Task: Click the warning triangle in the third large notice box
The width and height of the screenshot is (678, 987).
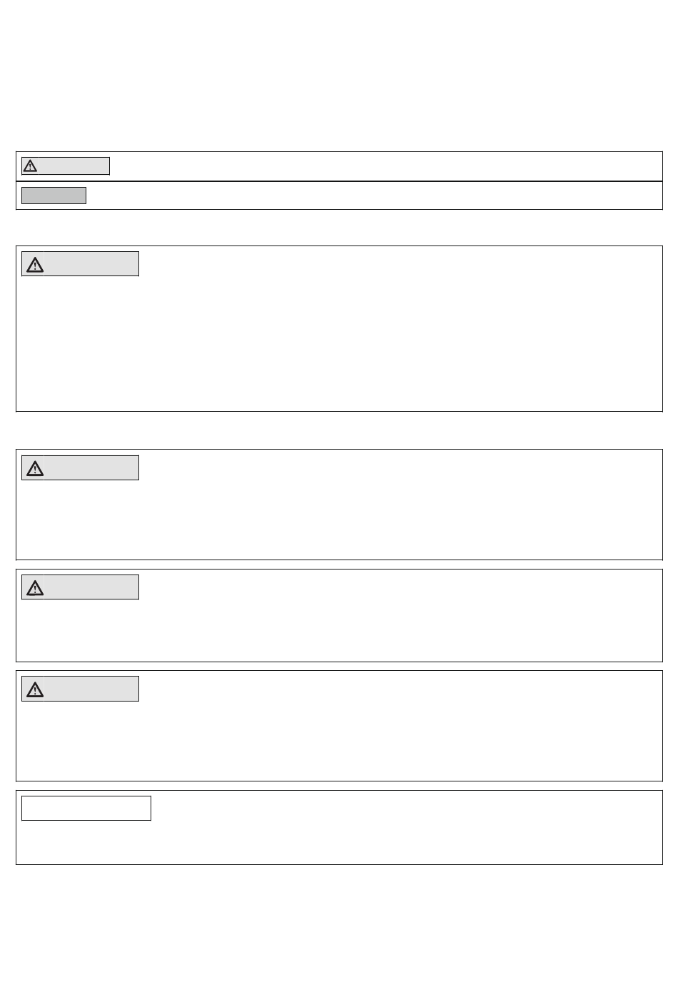Action: coord(35,588)
